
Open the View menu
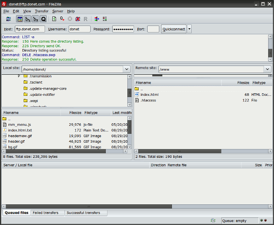(x=27, y=11)
